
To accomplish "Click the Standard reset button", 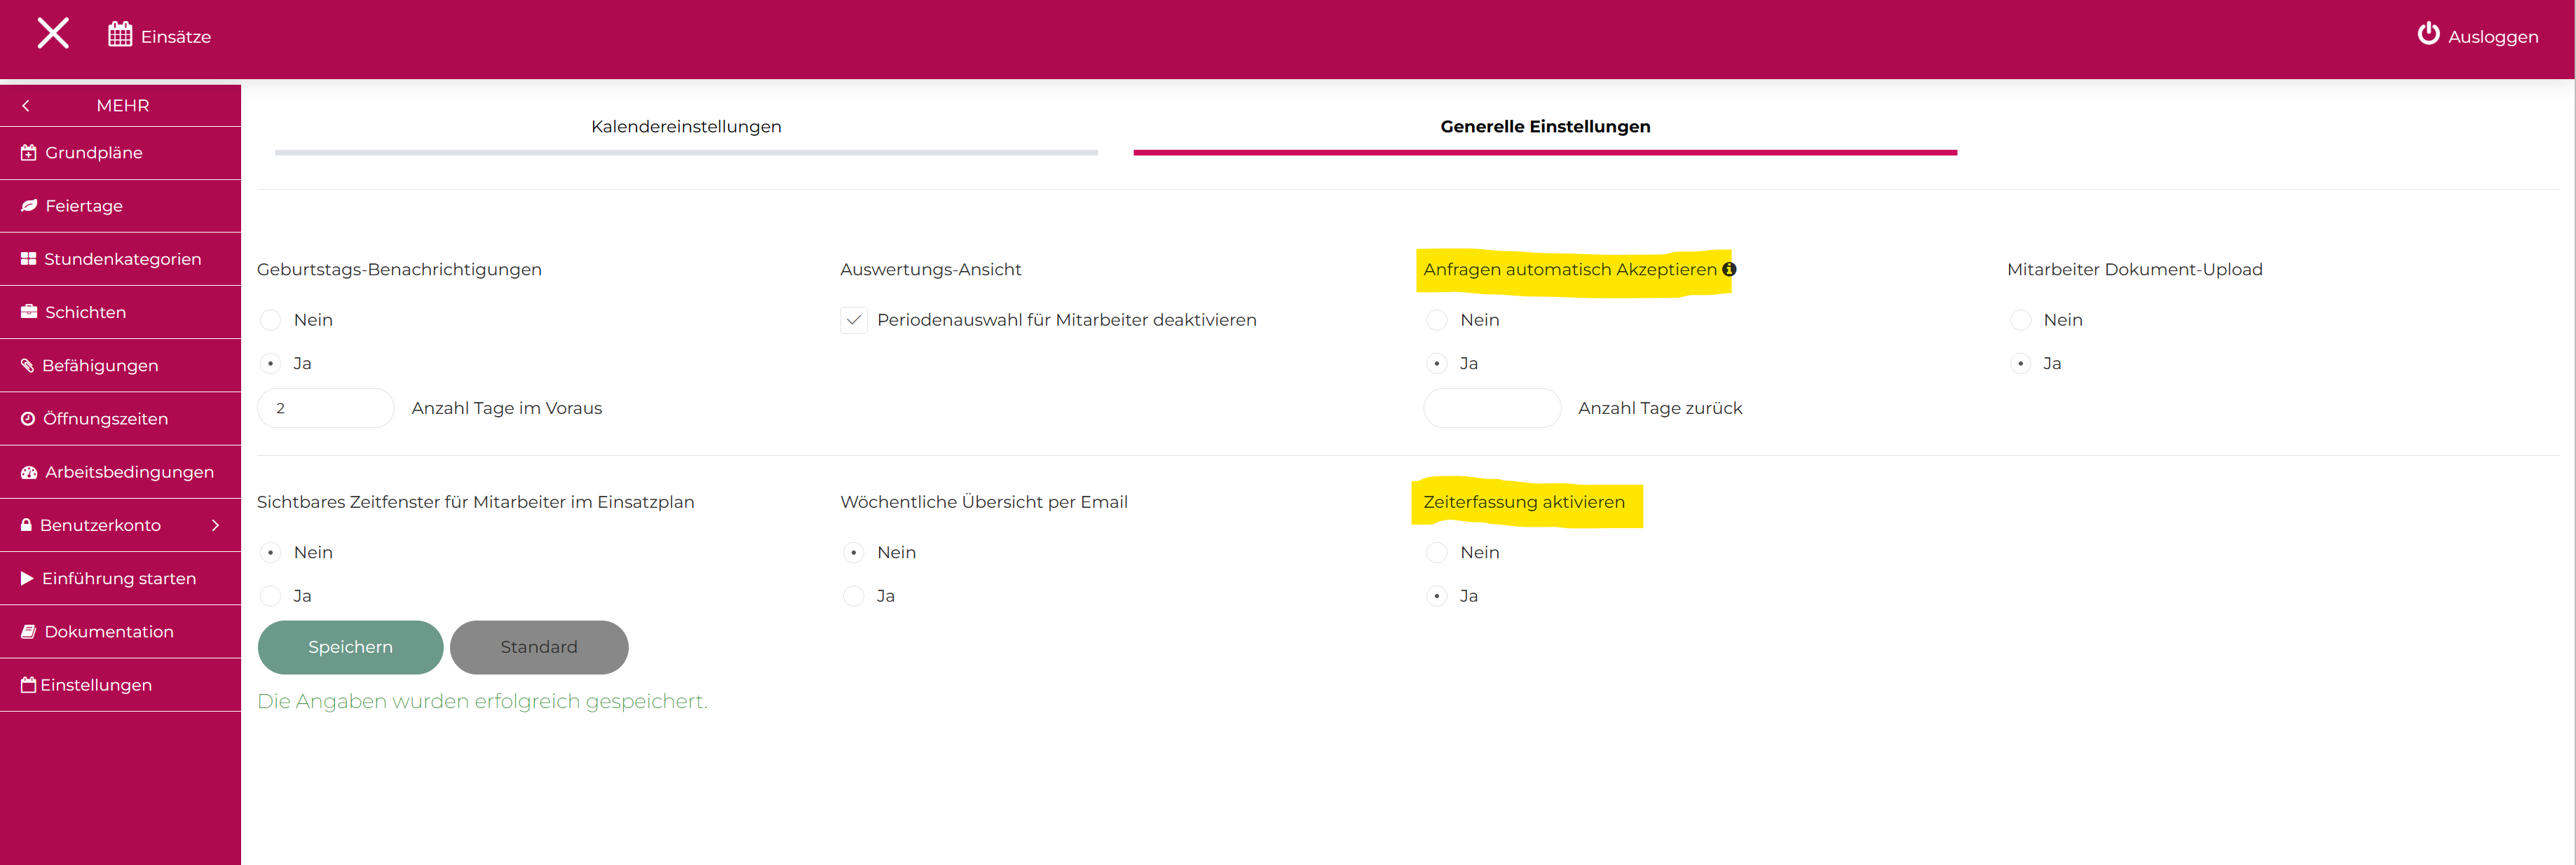I will click(x=538, y=647).
